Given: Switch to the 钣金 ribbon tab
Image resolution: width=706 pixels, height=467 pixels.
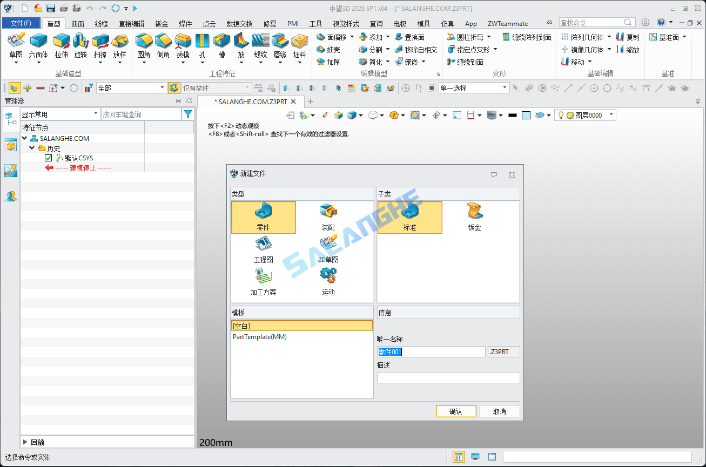Looking at the screenshot, I should point(162,24).
